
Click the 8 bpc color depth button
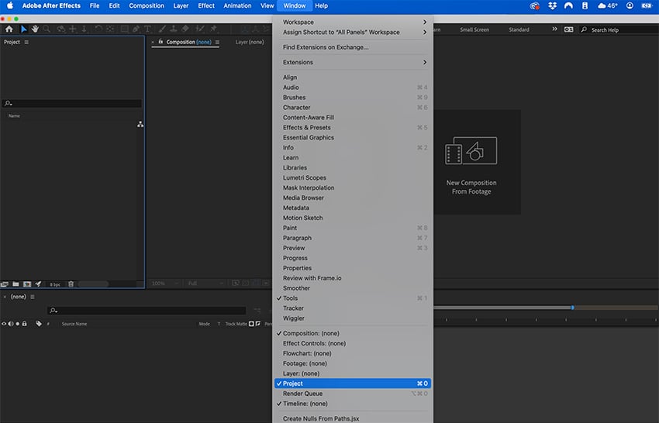55,284
